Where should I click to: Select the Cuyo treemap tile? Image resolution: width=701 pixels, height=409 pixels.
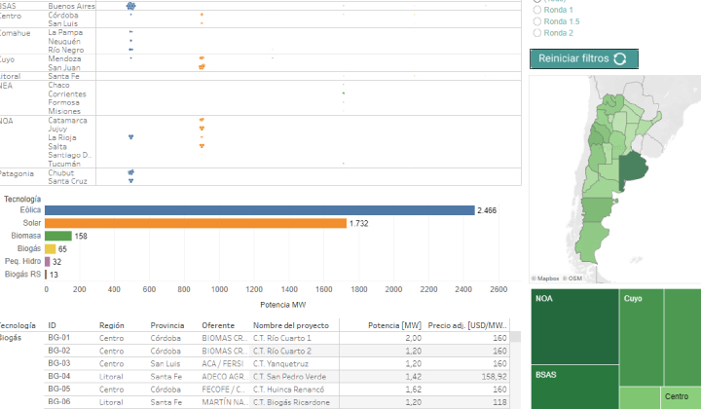click(642, 338)
